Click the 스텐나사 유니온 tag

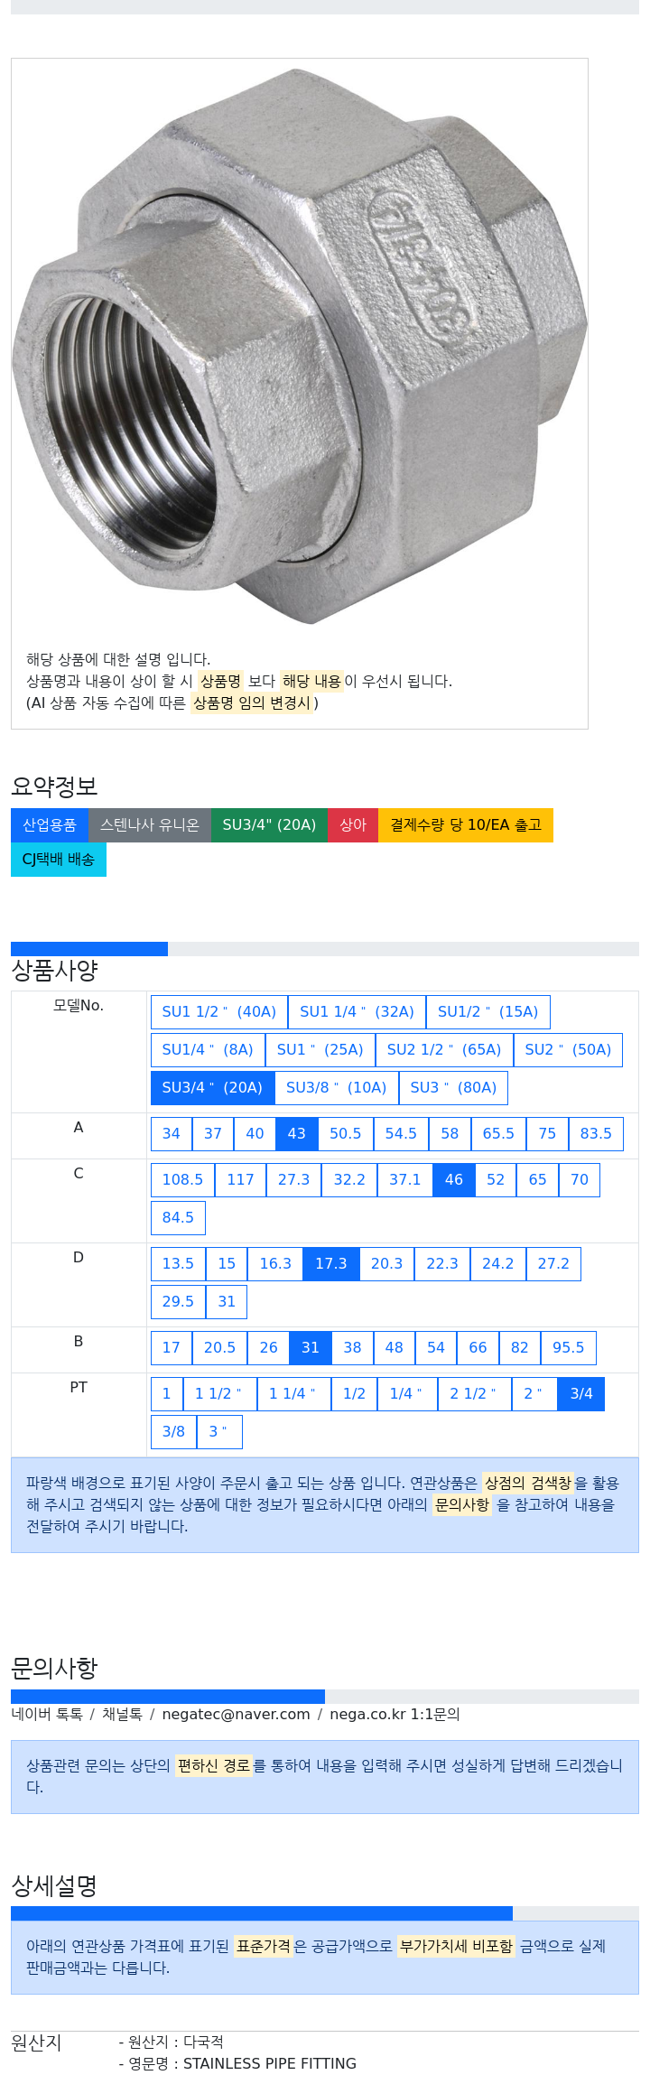[x=150, y=825]
